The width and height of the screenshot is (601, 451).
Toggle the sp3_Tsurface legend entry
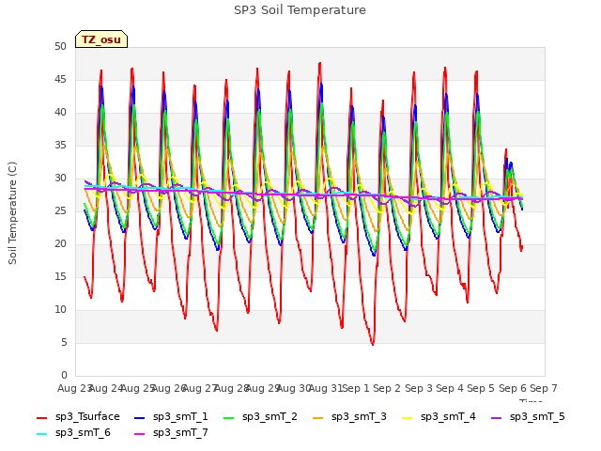coord(78,417)
